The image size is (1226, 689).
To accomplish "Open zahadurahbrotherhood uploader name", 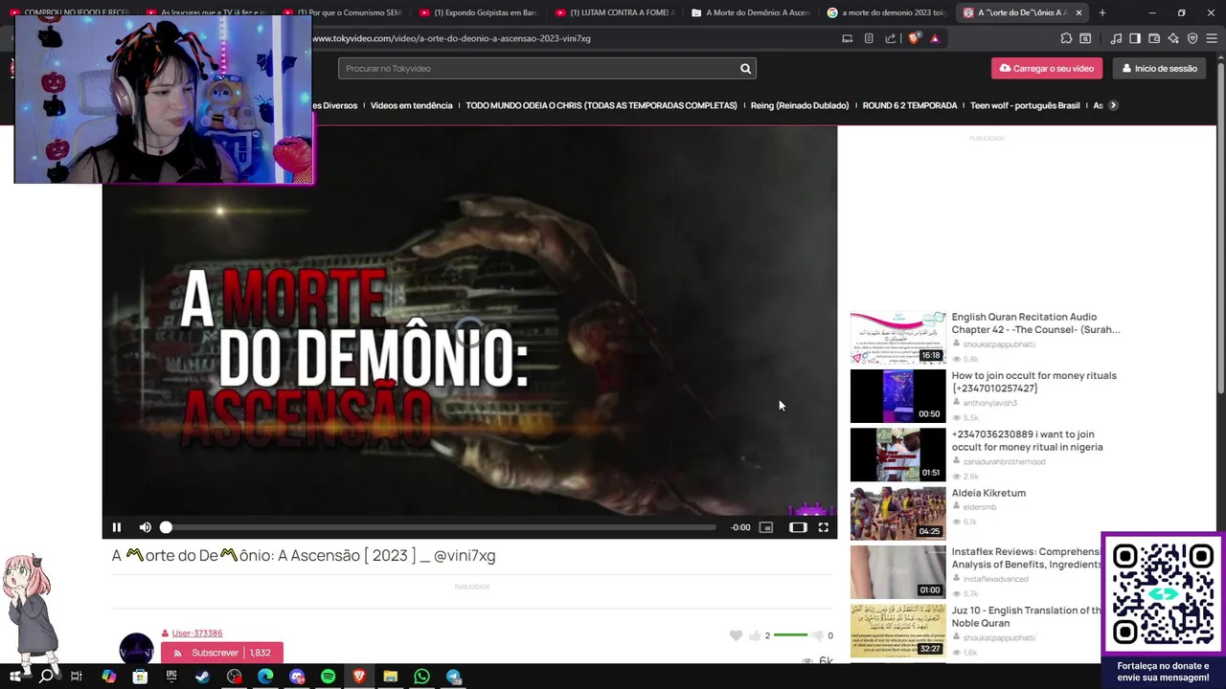I will click(x=1004, y=461).
